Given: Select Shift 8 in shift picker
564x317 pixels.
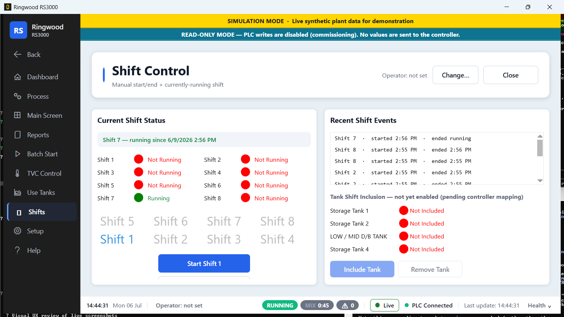Looking at the screenshot, I should [x=277, y=221].
